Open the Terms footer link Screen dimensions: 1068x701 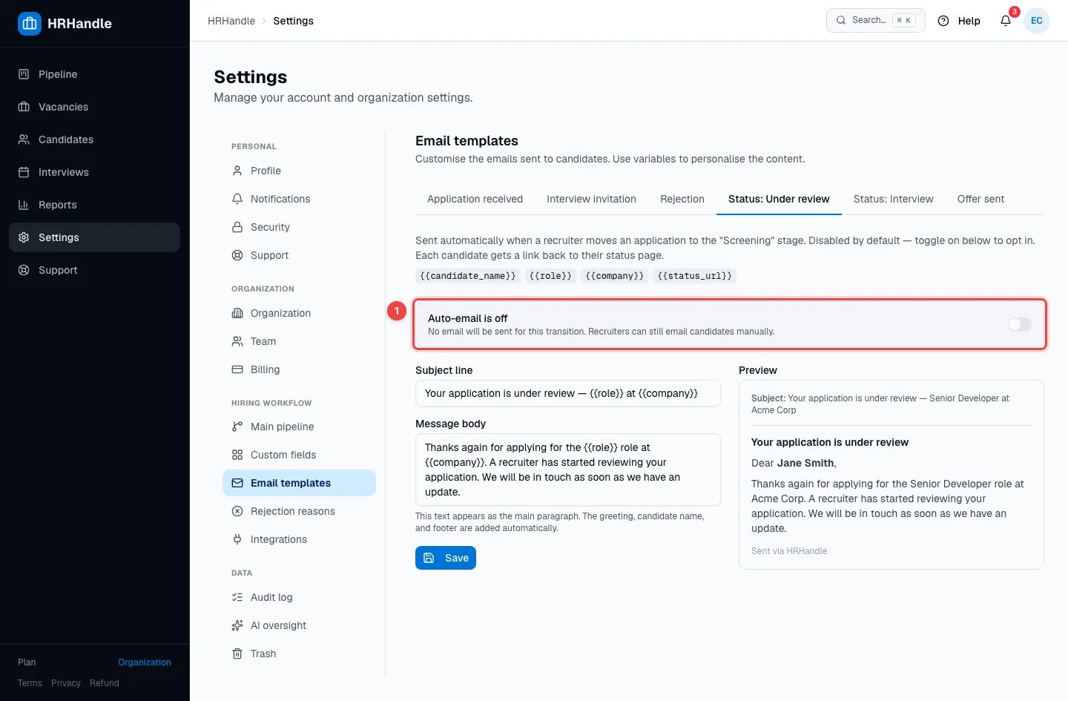(30, 683)
